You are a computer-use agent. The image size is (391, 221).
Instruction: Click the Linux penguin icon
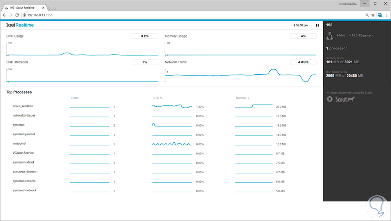(330, 36)
